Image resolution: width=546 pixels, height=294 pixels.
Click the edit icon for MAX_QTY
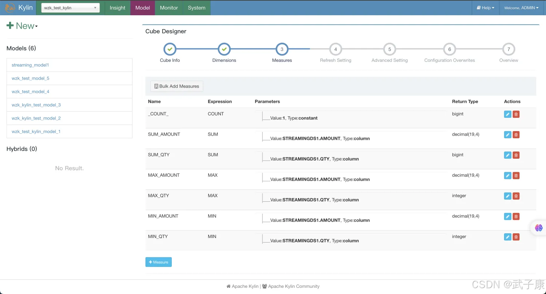(x=507, y=196)
